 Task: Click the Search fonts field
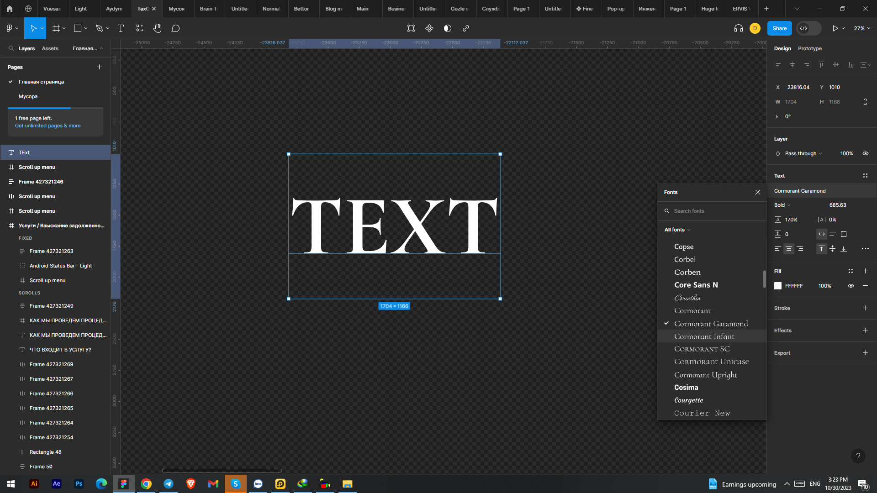coord(712,211)
